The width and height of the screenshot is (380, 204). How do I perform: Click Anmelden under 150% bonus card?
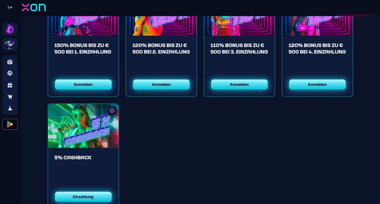[x=83, y=84]
